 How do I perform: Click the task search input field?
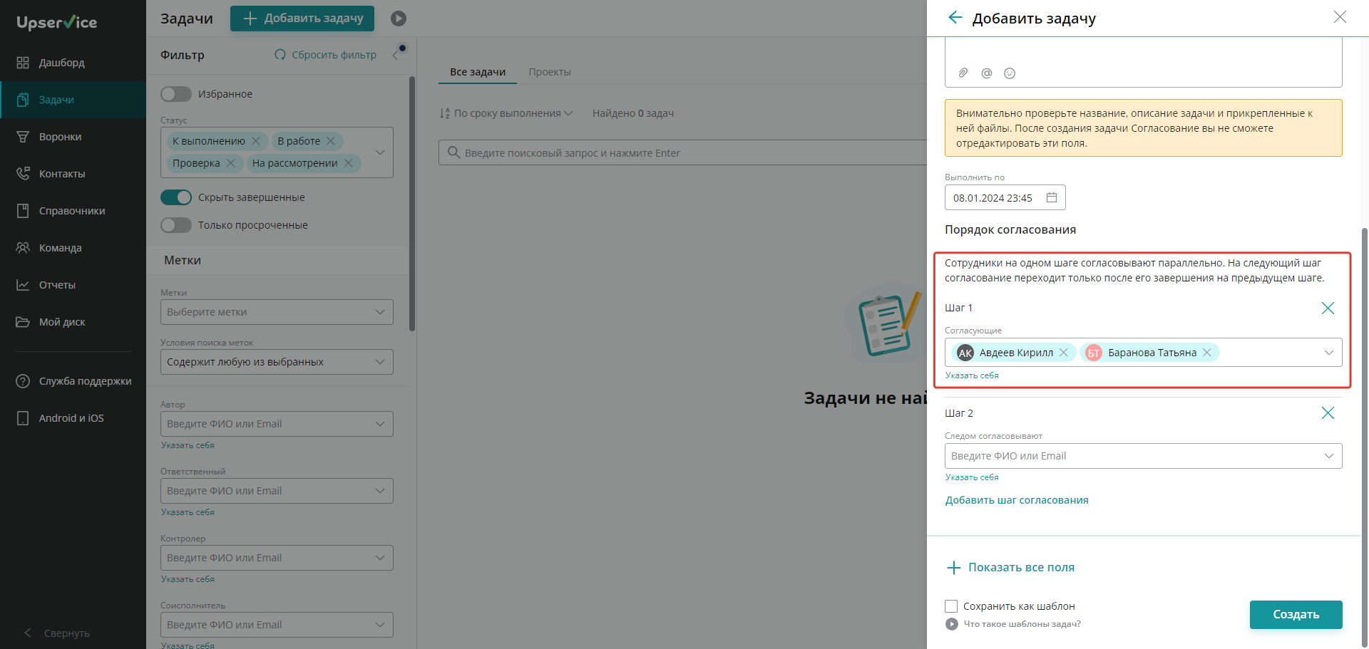pos(682,152)
